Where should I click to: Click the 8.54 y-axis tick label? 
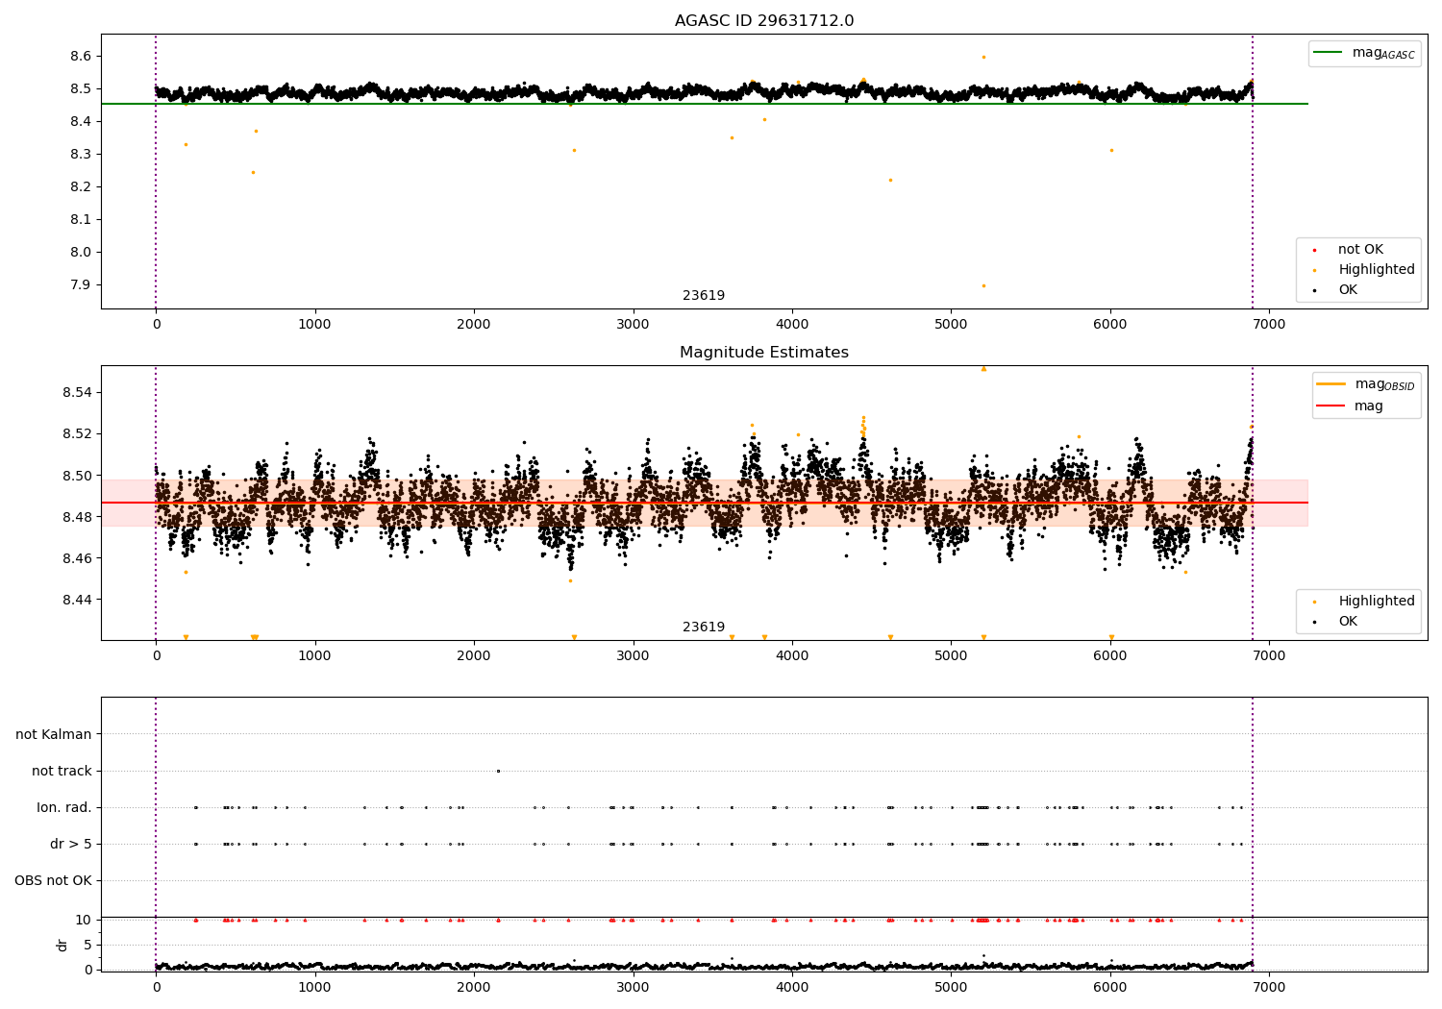[x=77, y=393]
